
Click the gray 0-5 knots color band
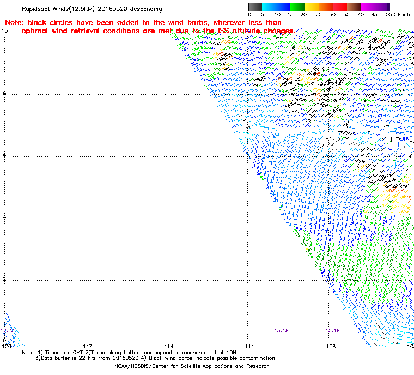[255, 7]
